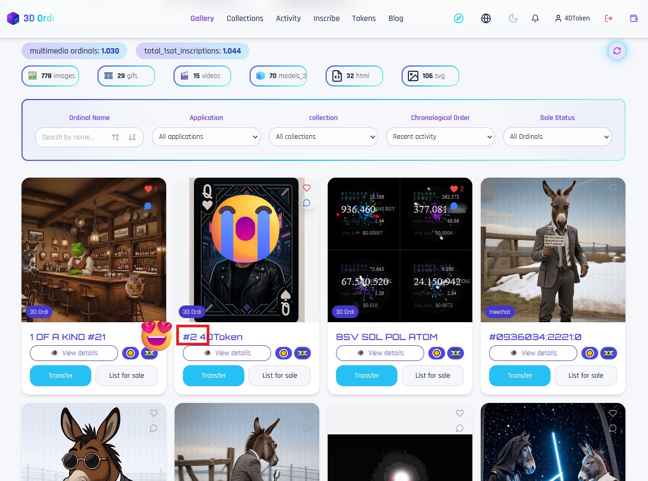Open the Queen card artwork thumbnail

(x=247, y=250)
